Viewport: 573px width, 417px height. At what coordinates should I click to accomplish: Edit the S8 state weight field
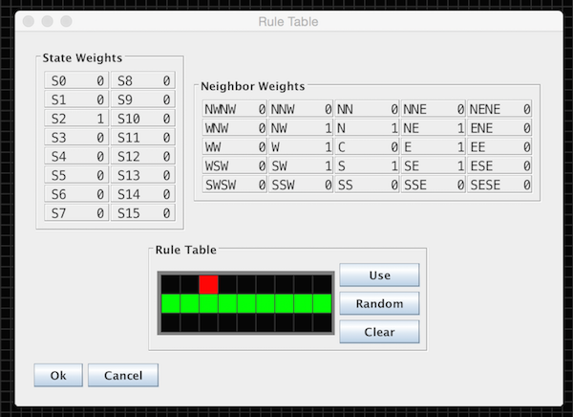(x=143, y=80)
